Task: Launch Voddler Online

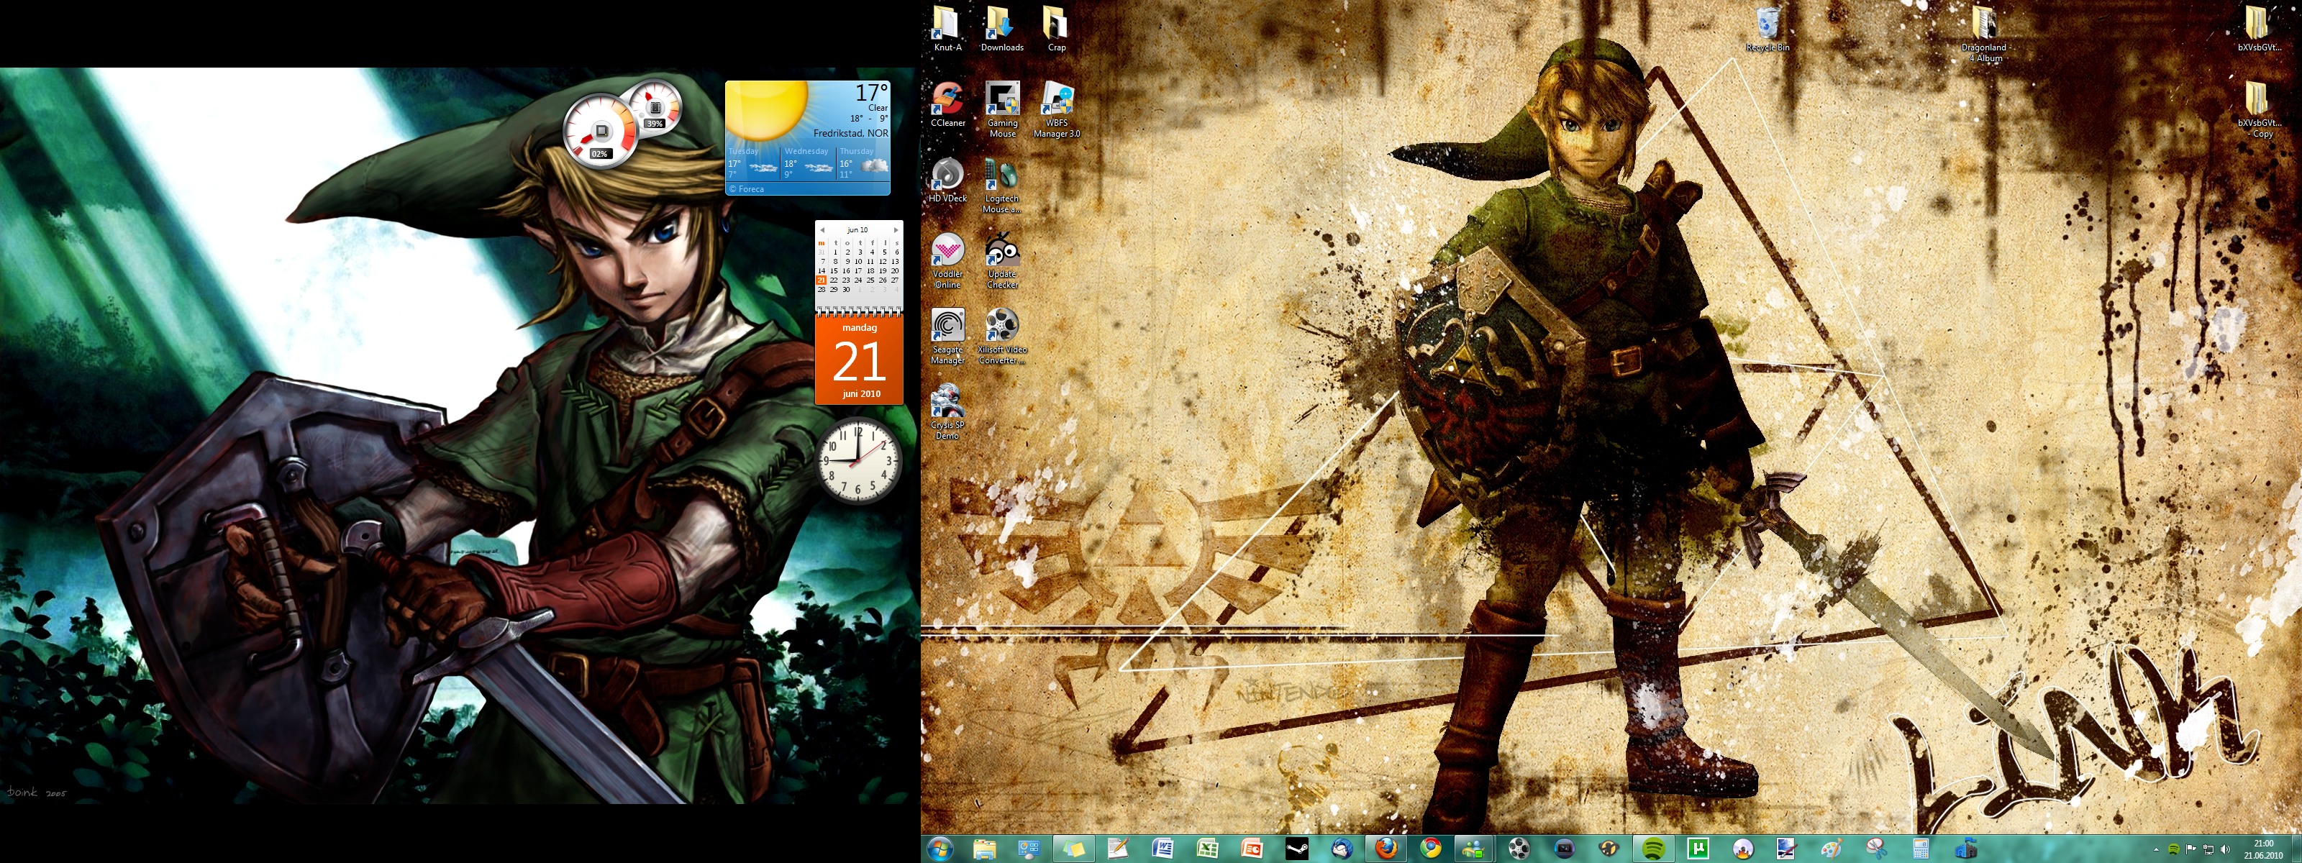Action: click(x=947, y=261)
